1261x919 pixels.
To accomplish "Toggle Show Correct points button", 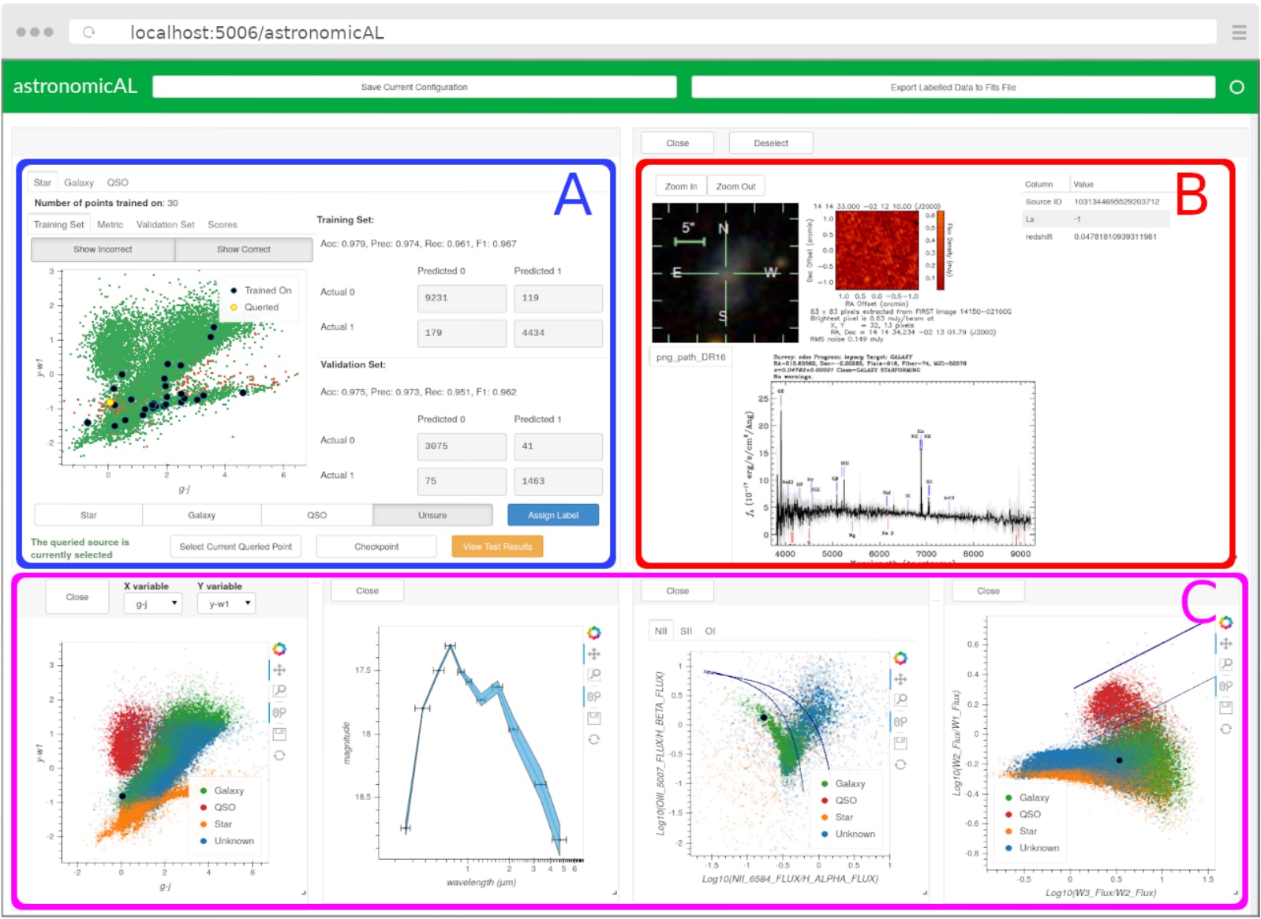I will 243,249.
